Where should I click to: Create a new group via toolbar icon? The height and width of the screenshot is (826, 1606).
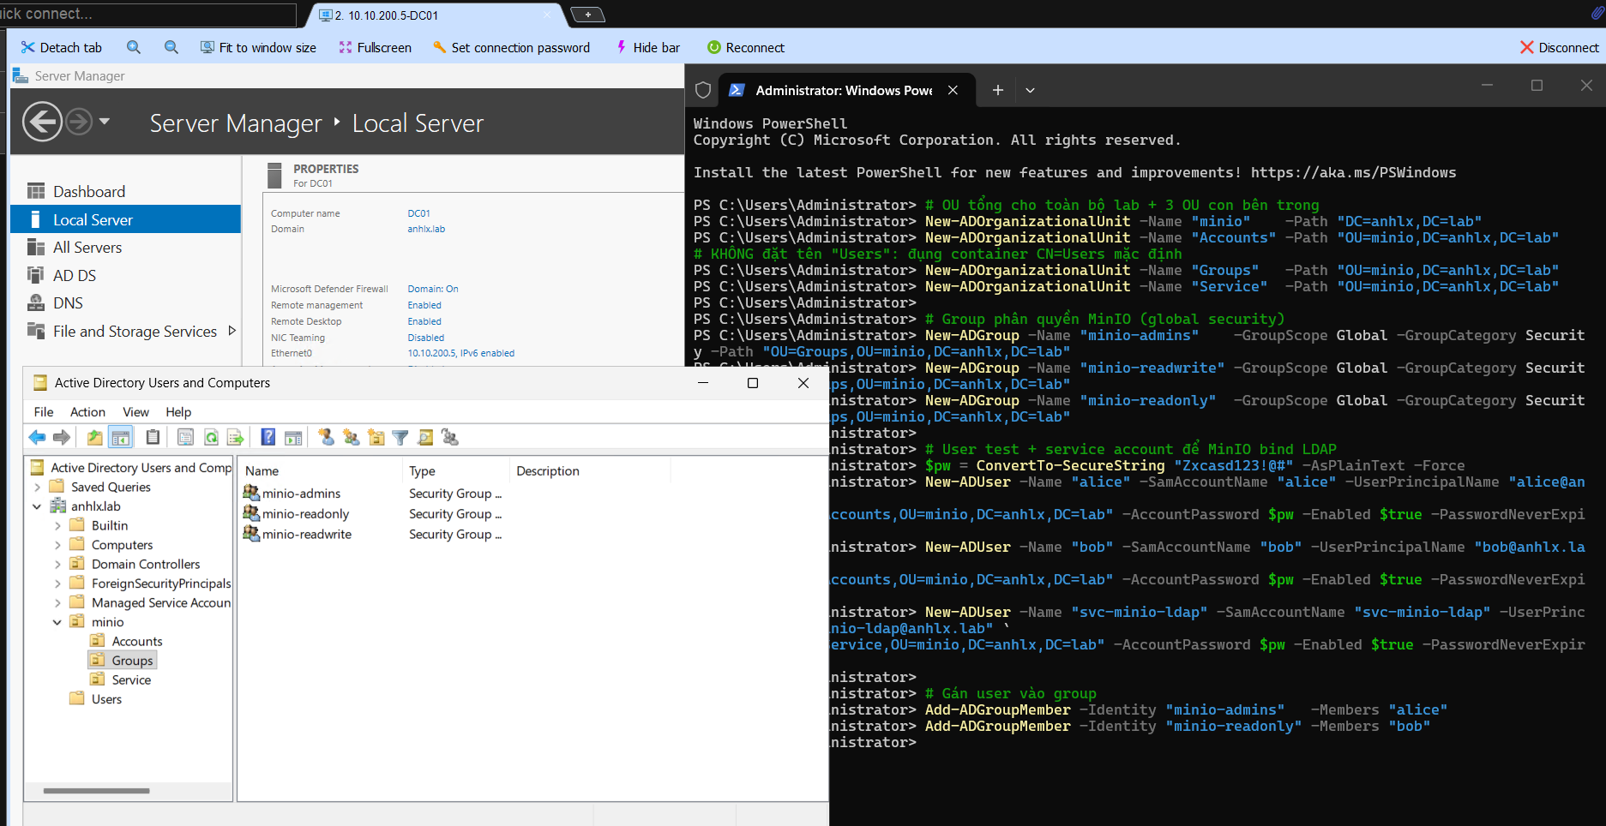coord(351,438)
